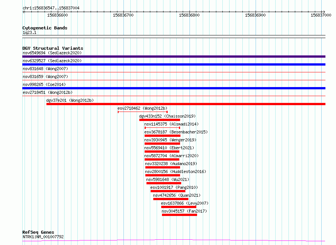Screen dimensions: 336x245
Task: Click the dgv37e201 (Wong2012b) red bar
Action: pos(186,104)
